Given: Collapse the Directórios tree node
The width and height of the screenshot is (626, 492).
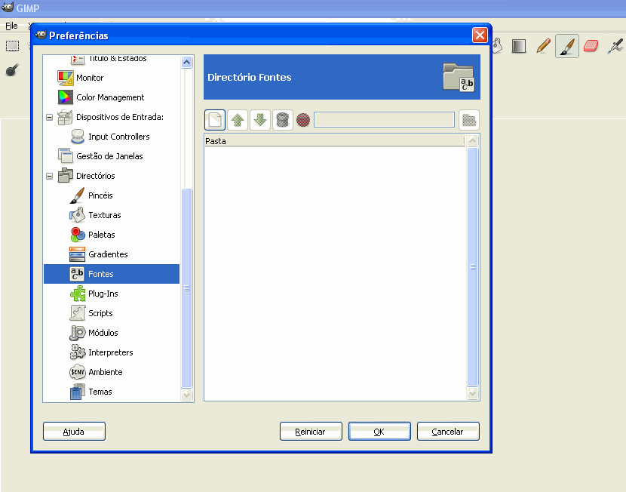Looking at the screenshot, I should click(x=50, y=176).
